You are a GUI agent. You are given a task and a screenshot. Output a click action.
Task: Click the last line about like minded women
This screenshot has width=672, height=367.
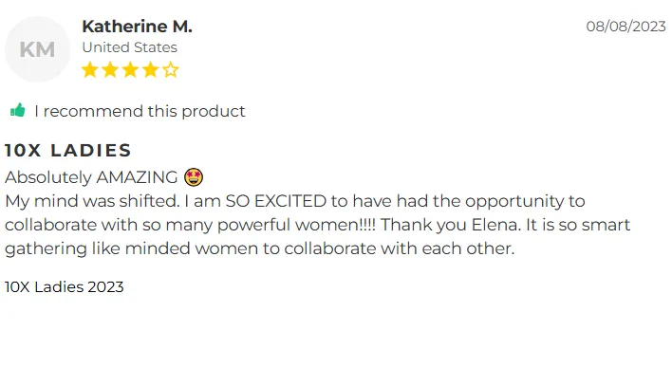coord(260,248)
